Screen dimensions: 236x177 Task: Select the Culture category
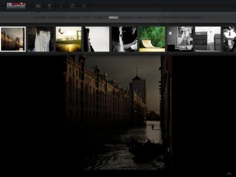click(40, 18)
